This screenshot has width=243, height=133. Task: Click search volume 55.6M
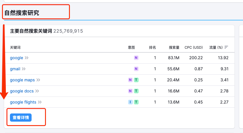click(173, 69)
